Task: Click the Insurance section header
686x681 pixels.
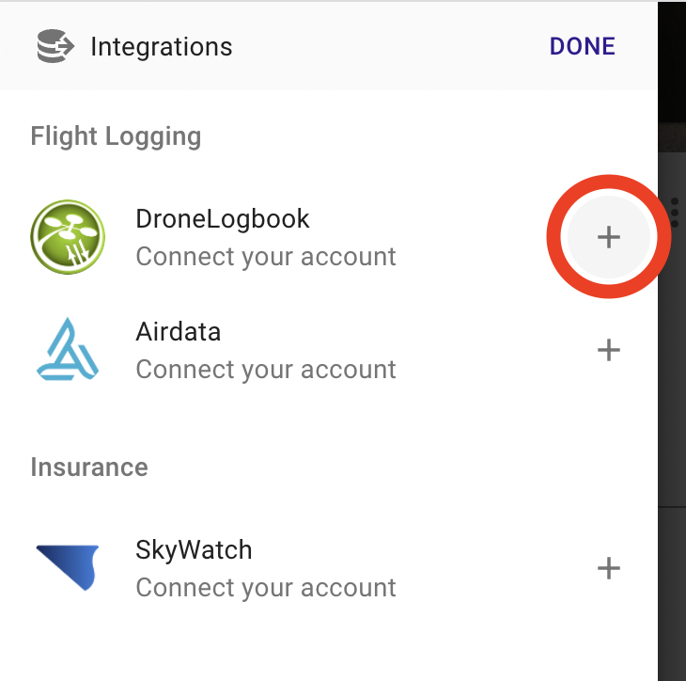Action: pyautogui.click(x=89, y=467)
